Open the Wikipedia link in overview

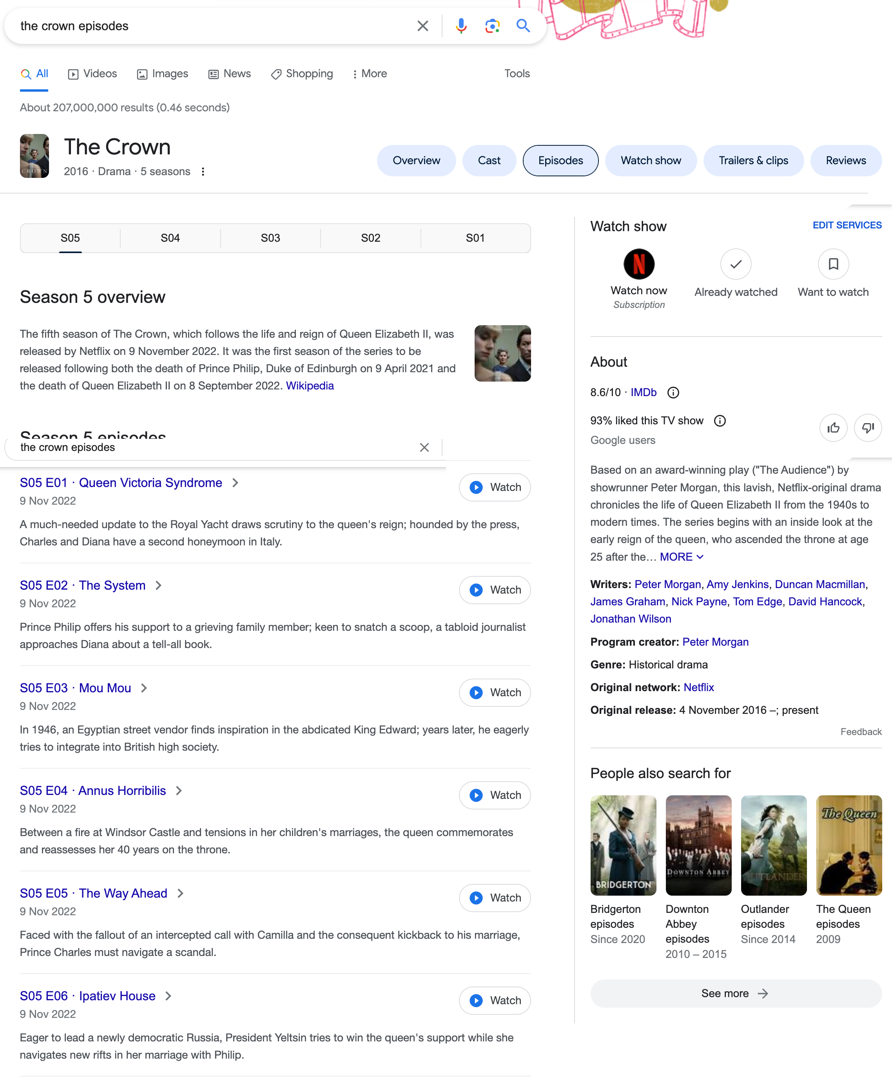pyautogui.click(x=309, y=386)
